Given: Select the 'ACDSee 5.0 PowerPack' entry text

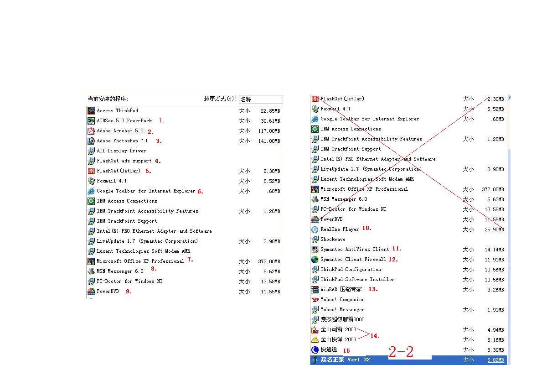Looking at the screenshot, I should (x=124, y=120).
